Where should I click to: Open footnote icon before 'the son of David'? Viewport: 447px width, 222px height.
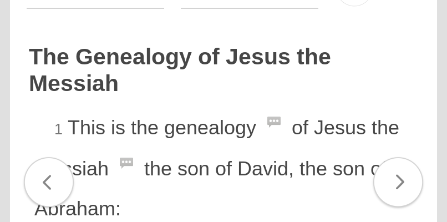[126, 163]
